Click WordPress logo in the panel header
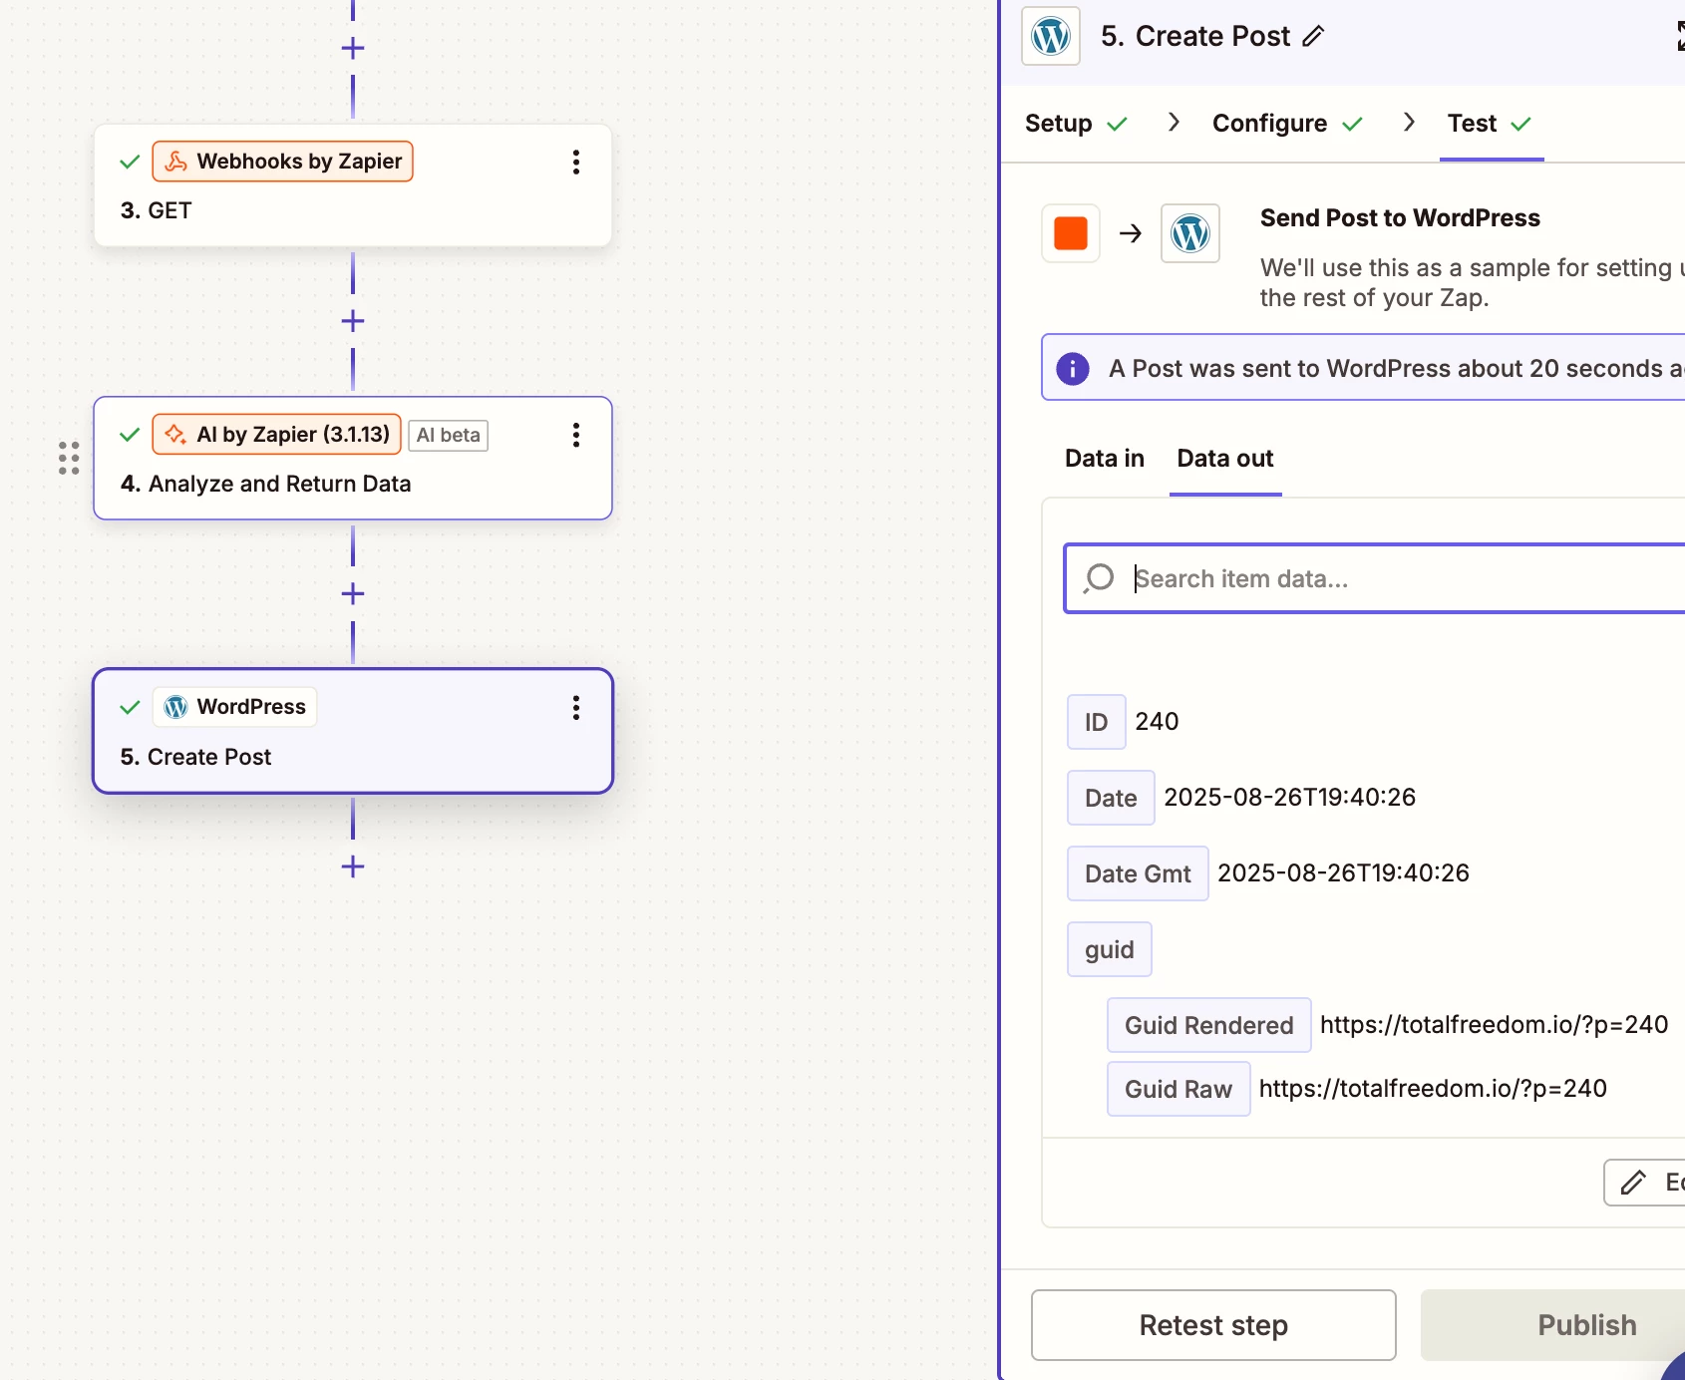This screenshot has width=1685, height=1380. pos(1051,37)
